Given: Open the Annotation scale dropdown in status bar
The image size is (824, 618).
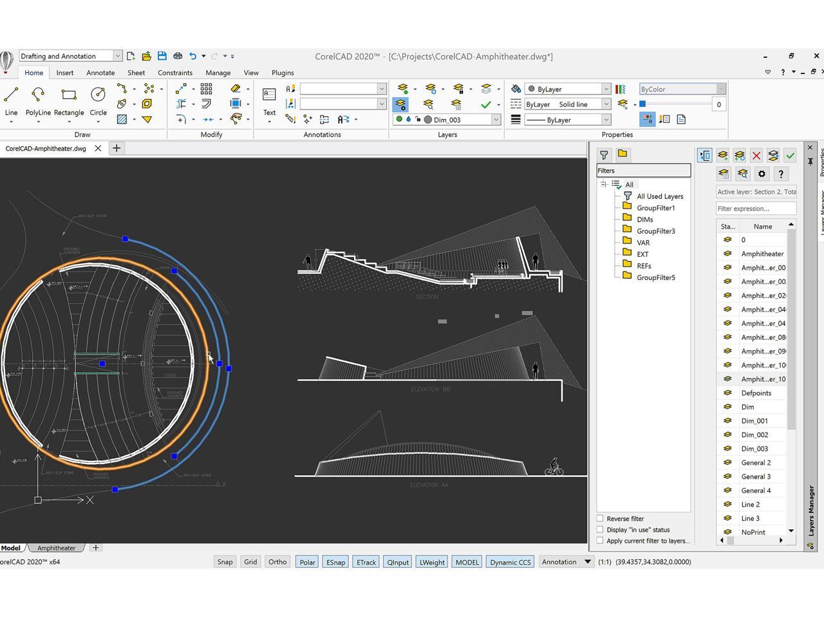Looking at the screenshot, I should tap(587, 562).
